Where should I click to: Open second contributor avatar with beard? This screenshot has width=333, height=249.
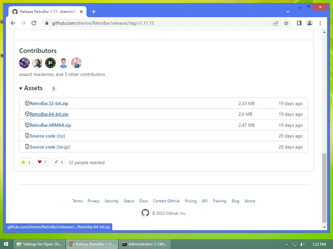click(37, 63)
